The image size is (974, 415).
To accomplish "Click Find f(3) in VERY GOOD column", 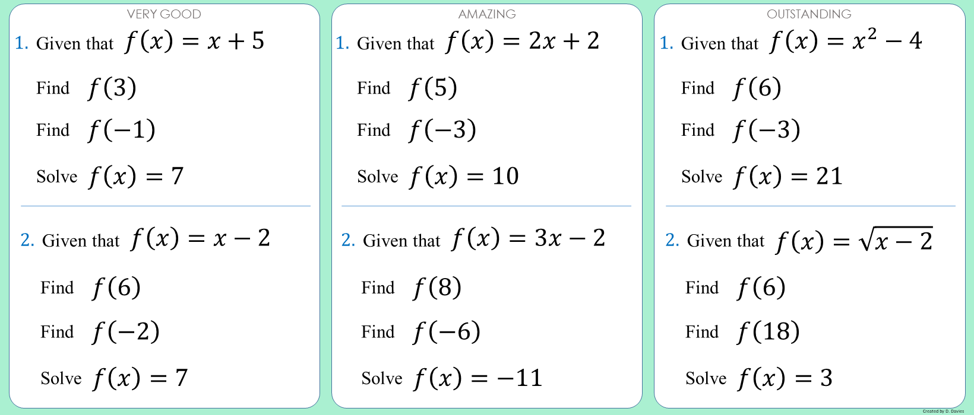I will point(86,88).
